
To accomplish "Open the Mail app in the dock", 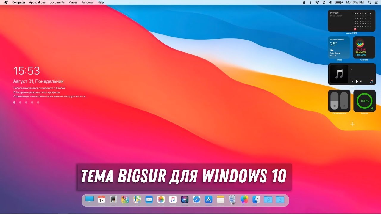I will coord(149,199).
